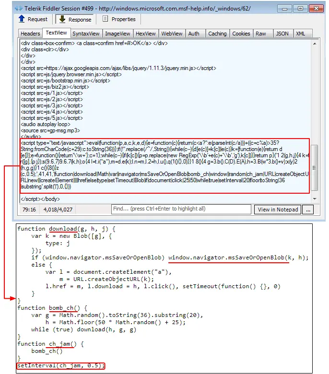Click the jquery.min.js script src line

point(118,68)
